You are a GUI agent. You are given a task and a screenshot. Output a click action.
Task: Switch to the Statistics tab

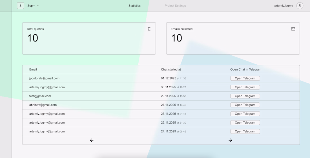tap(134, 6)
